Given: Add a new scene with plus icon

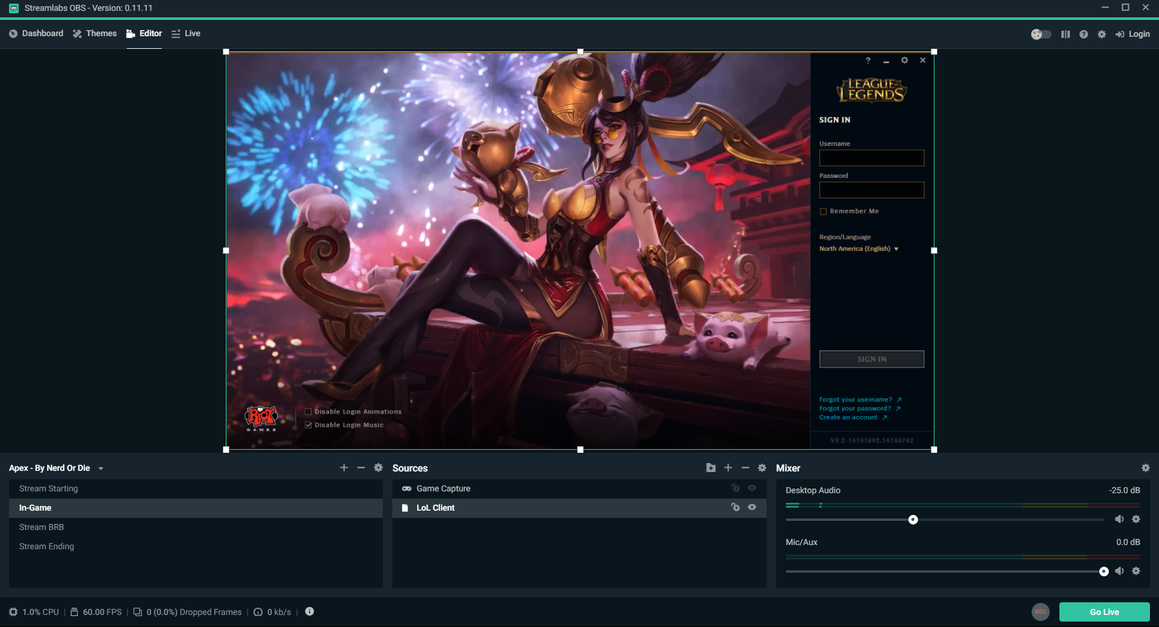Looking at the screenshot, I should [x=344, y=468].
